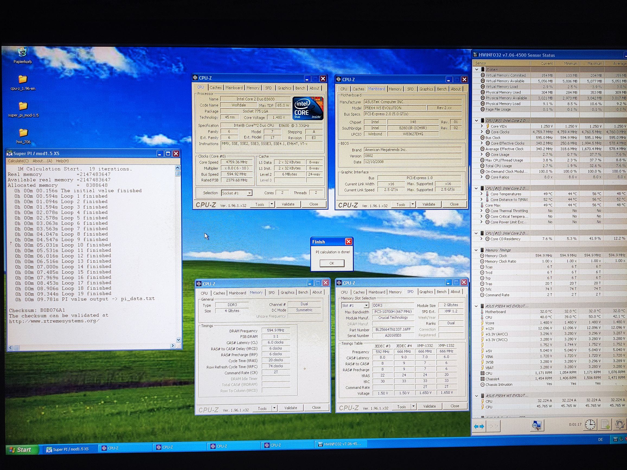Click the Core Speed 4759.36 MHz value
Image resolution: width=627 pixels, height=470 pixels.
(x=236, y=162)
